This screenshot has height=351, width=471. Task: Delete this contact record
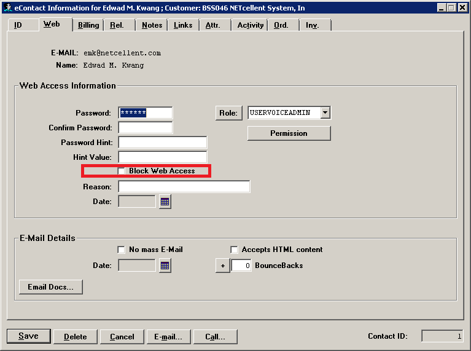tap(75, 337)
